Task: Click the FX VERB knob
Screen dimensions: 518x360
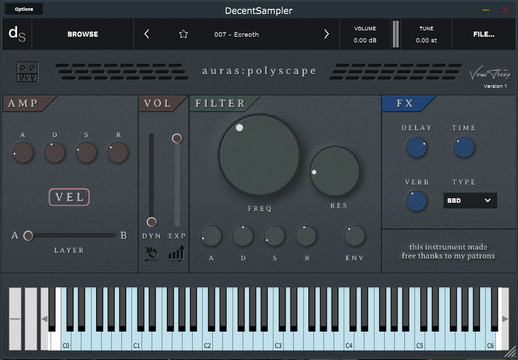Action: (416, 201)
